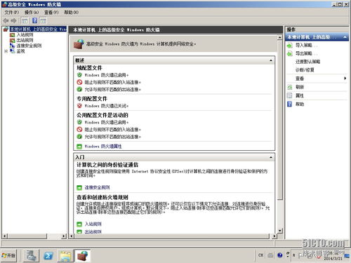This screenshot has width=351, height=263.
Task: Select 出站规则 in the left tree
Action: 25,40
